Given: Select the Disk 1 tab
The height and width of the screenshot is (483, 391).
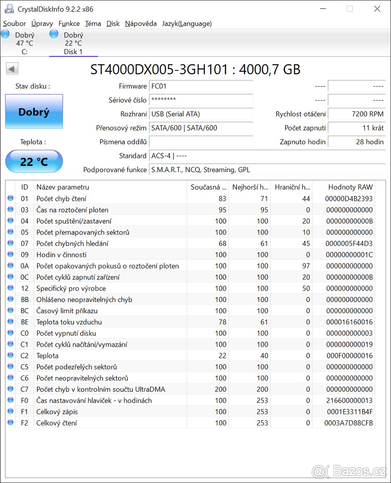Looking at the screenshot, I should (x=73, y=42).
